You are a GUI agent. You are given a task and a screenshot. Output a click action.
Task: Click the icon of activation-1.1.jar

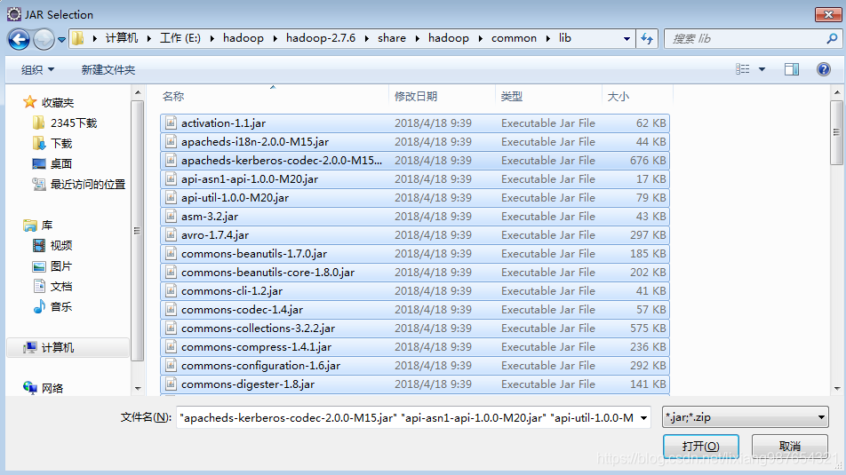[x=171, y=123]
